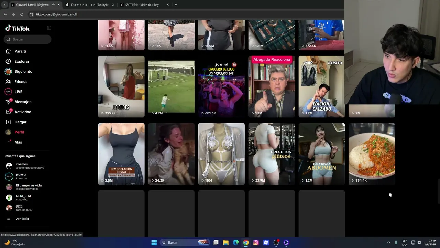This screenshot has height=248, width=440.
Task: Open a new browser tab
Action: (x=176, y=5)
